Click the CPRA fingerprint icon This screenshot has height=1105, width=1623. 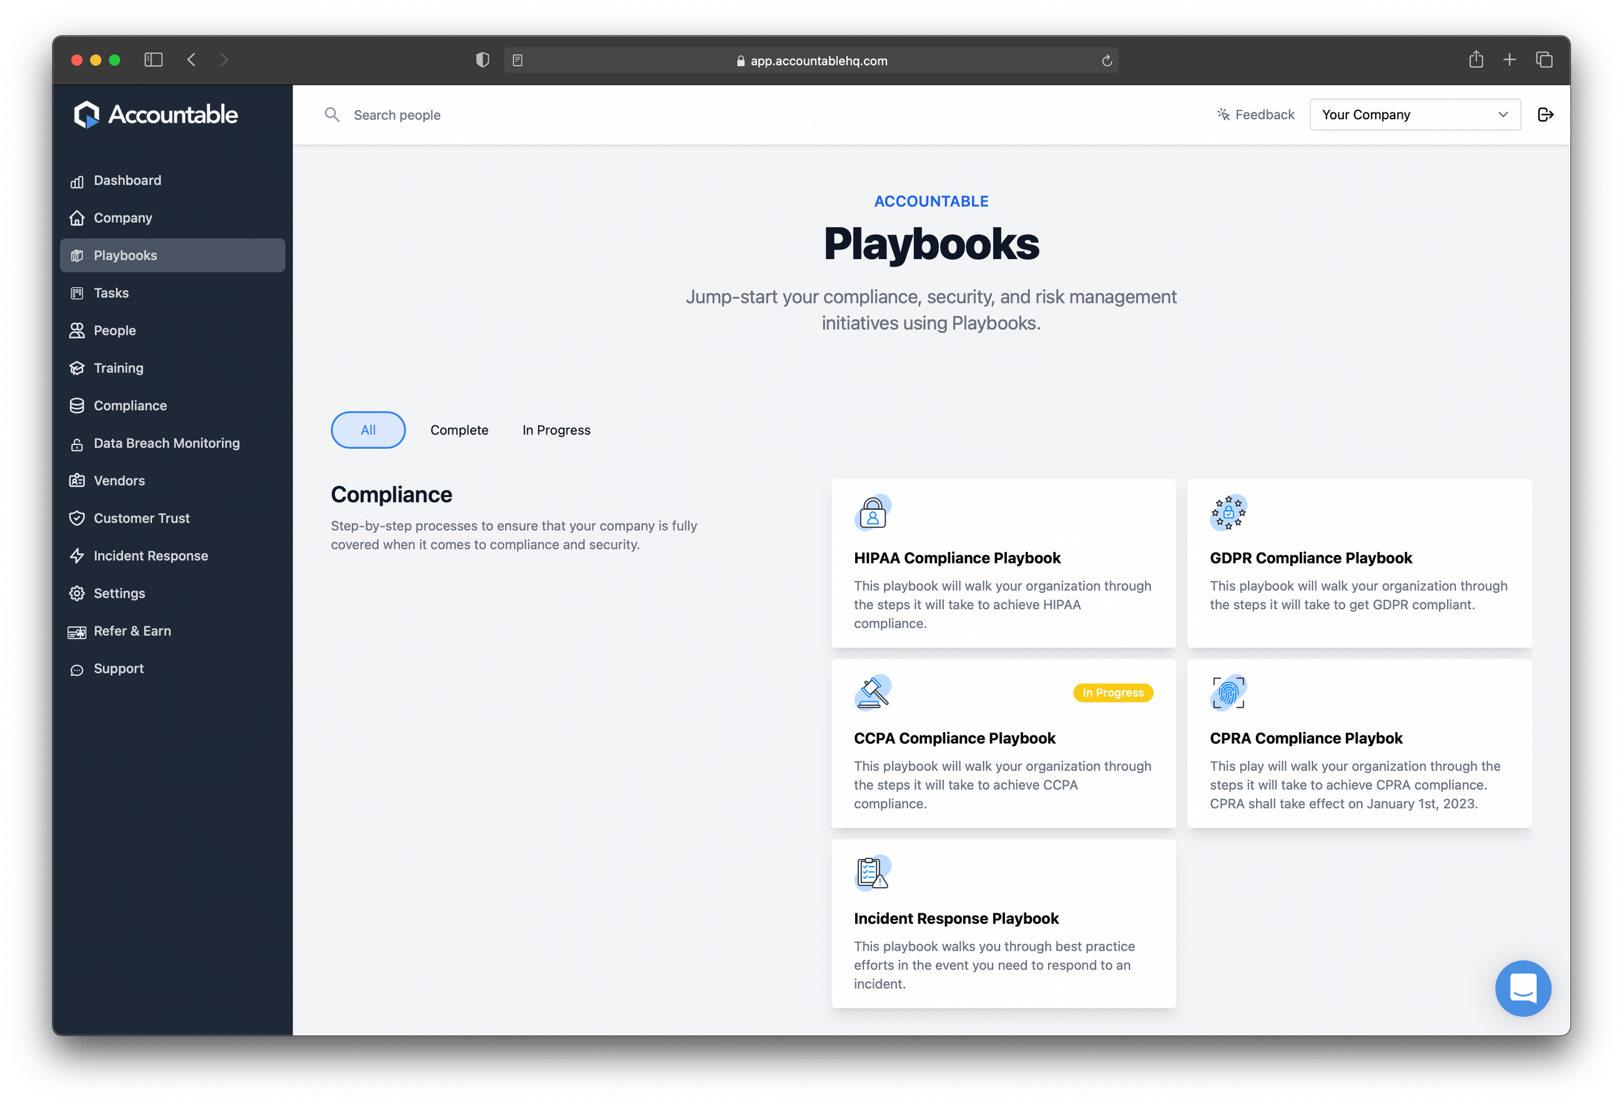coord(1228,693)
